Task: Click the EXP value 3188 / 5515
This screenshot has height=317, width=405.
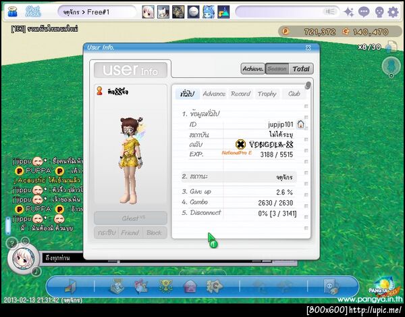Action: point(277,155)
